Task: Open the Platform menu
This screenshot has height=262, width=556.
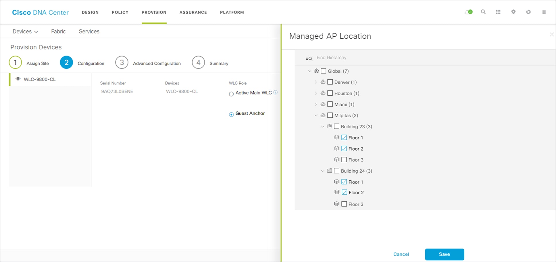Action: pyautogui.click(x=232, y=12)
